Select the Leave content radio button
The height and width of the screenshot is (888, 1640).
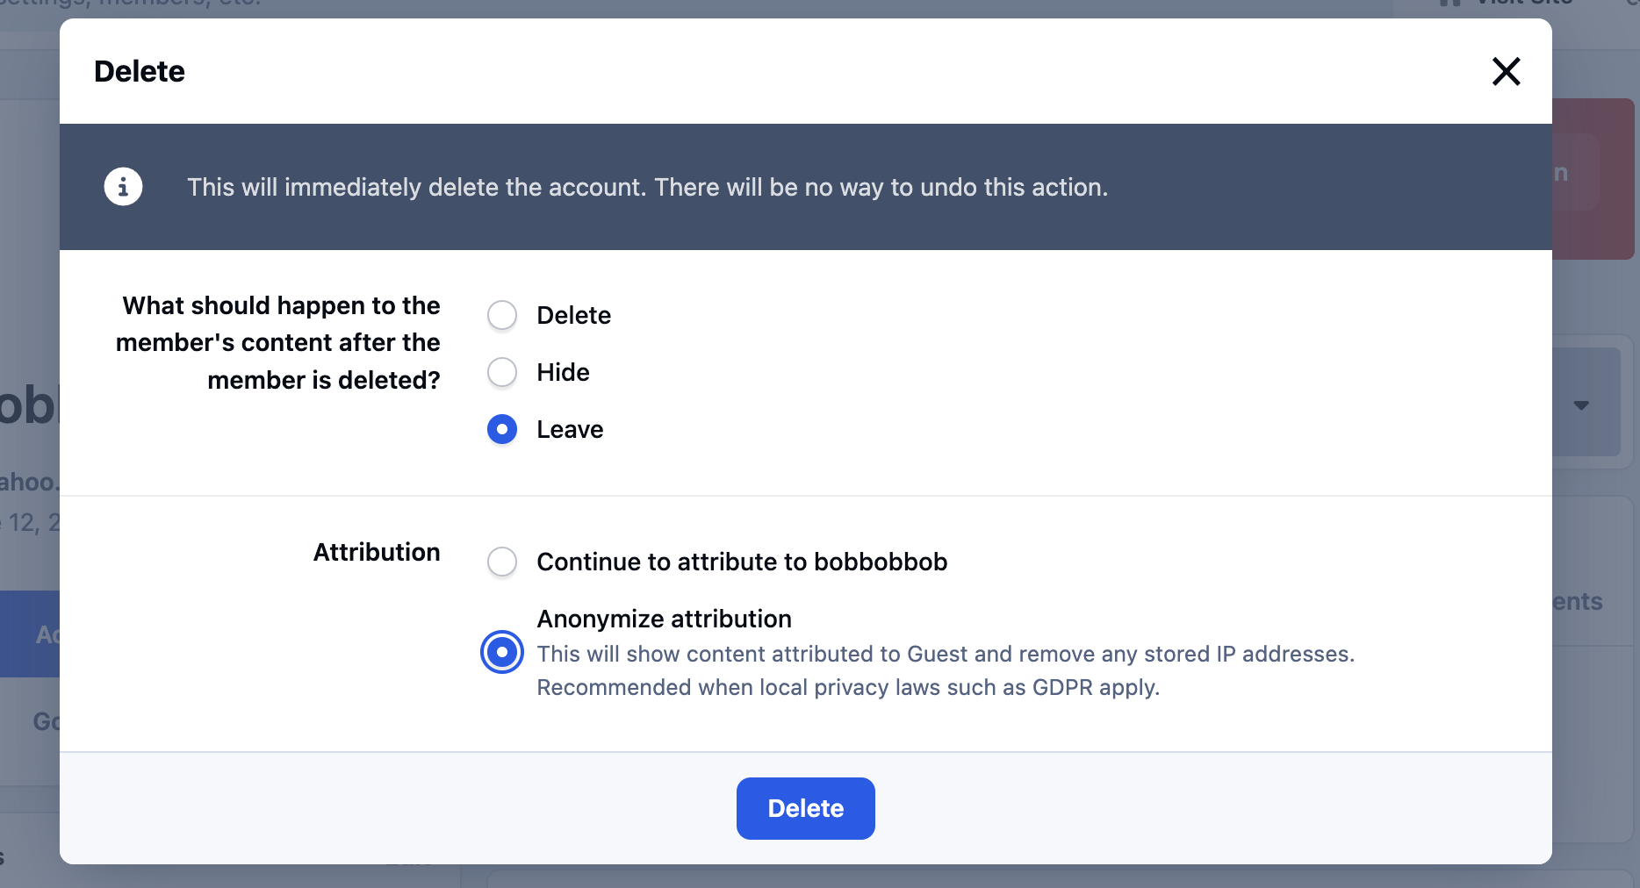[502, 429]
